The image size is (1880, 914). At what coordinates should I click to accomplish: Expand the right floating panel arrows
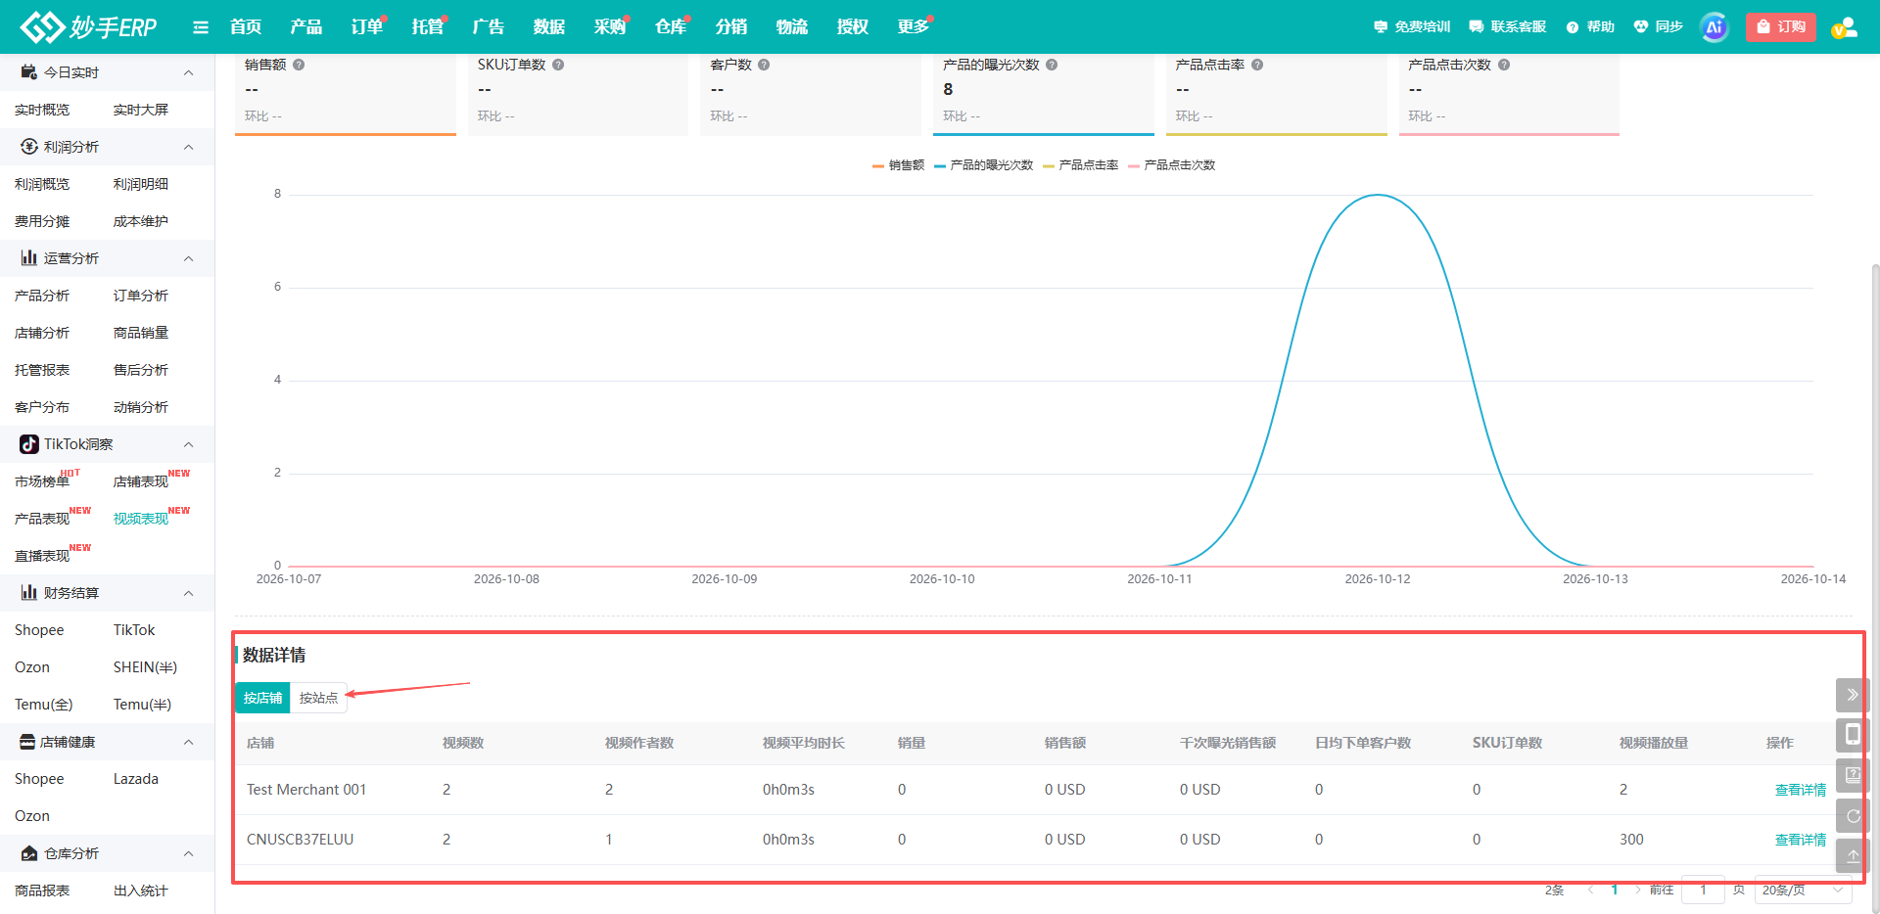coord(1852,695)
